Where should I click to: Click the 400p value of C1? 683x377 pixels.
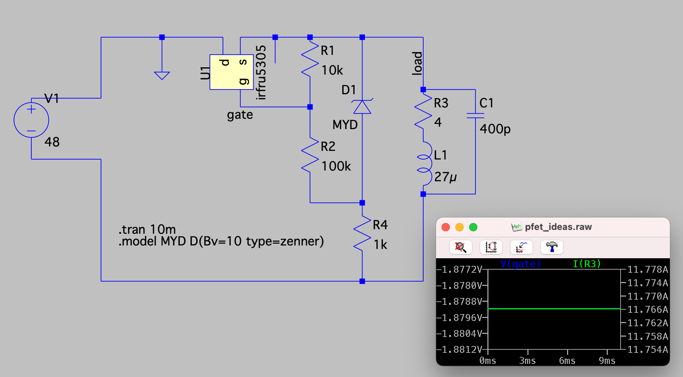(x=495, y=129)
